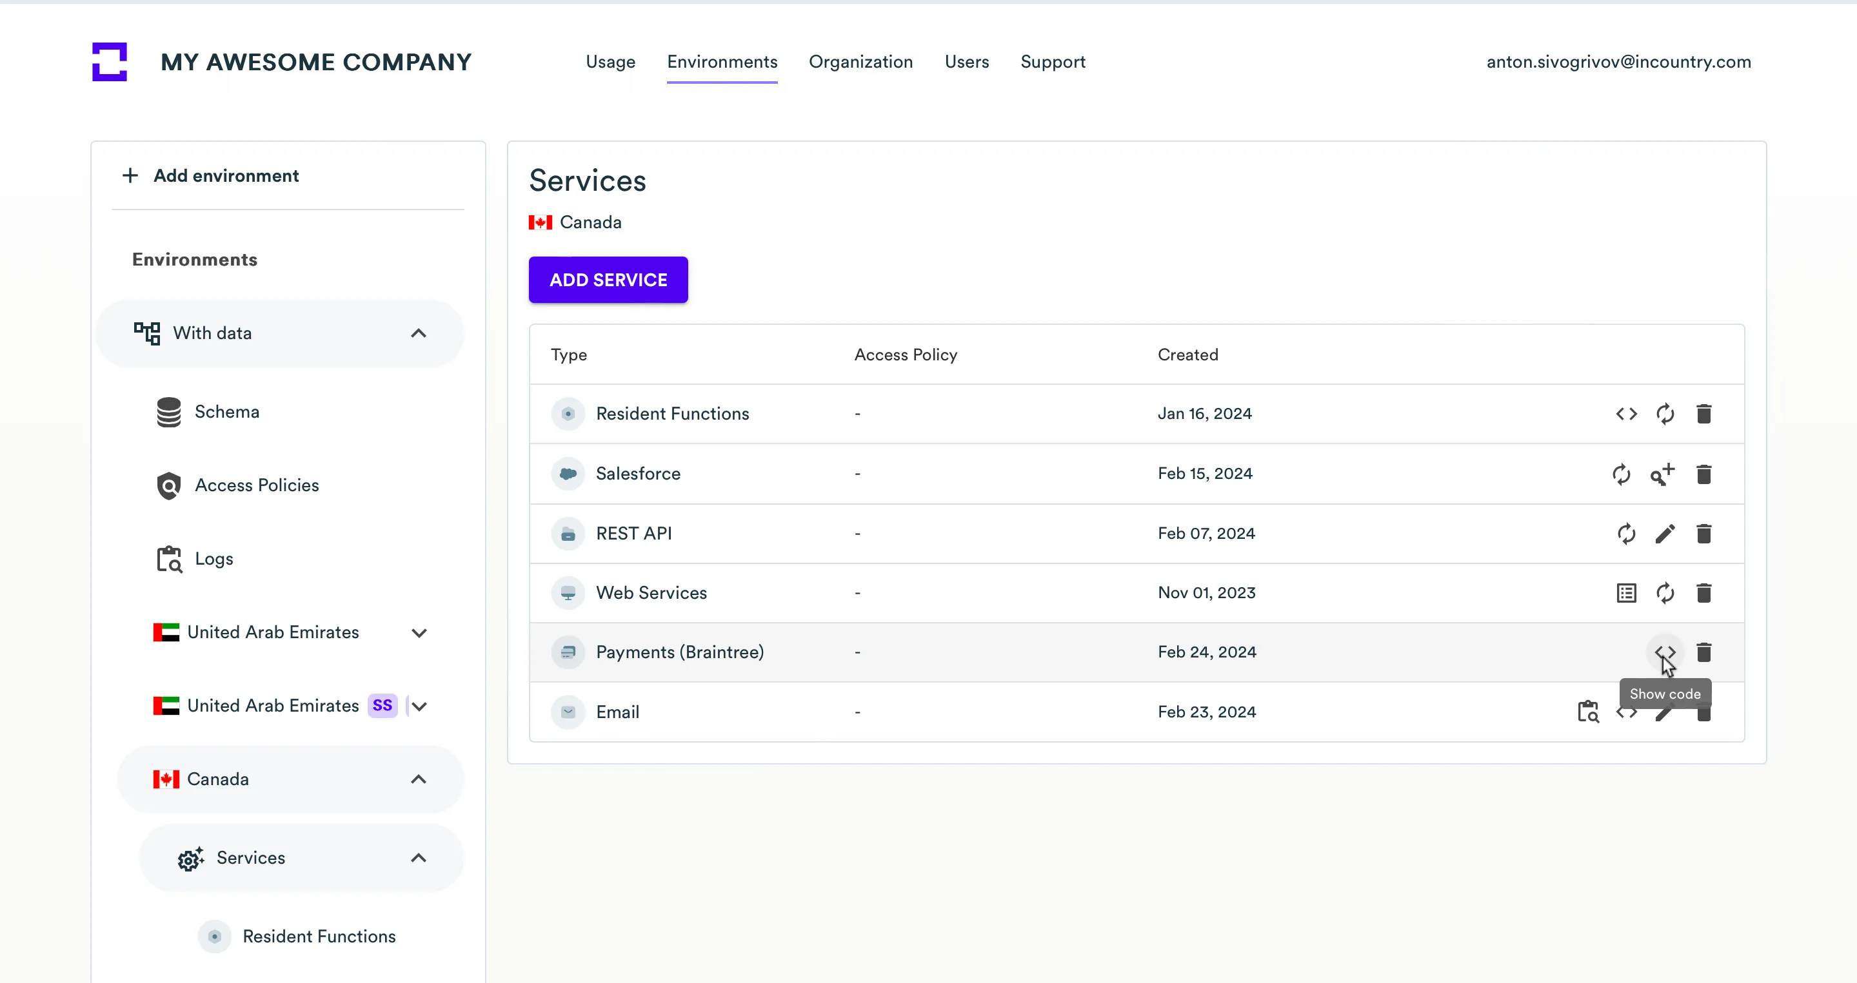The height and width of the screenshot is (983, 1857).
Task: Click add key icon for Salesforce
Action: coord(1662,474)
